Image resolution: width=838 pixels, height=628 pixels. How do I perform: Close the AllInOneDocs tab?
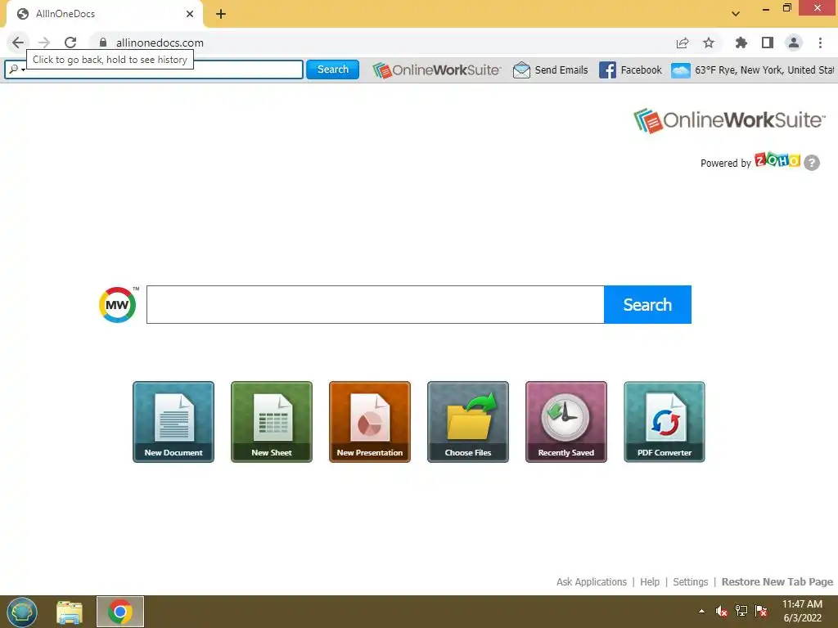pyautogui.click(x=190, y=14)
